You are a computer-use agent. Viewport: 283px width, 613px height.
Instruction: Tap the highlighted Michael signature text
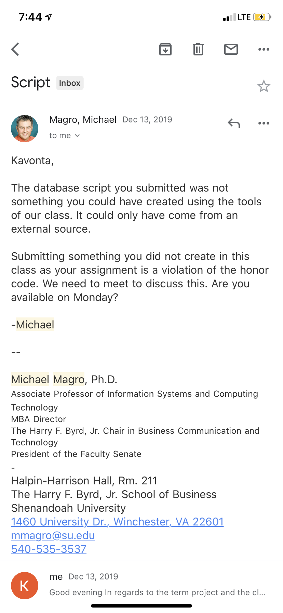click(35, 325)
